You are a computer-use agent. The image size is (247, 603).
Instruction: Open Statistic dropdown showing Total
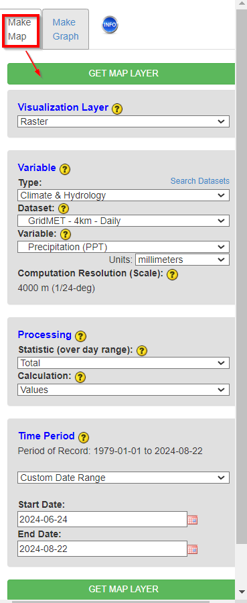click(123, 363)
